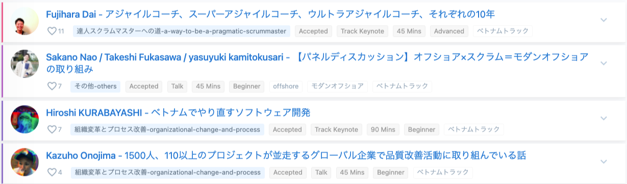Image resolution: width=627 pixels, height=184 pixels.
Task: Filter by 達人スクラムマスターへの道 theme tag
Action: click(181, 31)
